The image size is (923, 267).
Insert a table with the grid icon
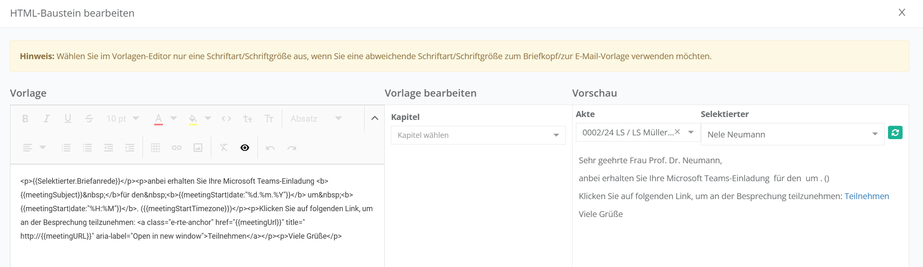[155, 148]
